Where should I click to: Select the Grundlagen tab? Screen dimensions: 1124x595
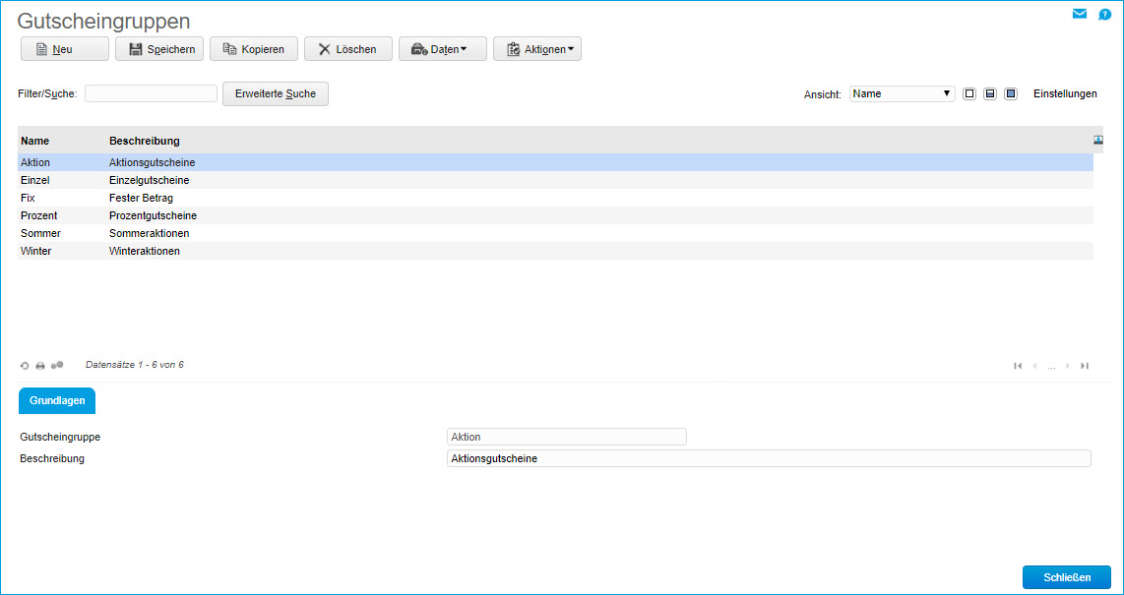pos(57,401)
